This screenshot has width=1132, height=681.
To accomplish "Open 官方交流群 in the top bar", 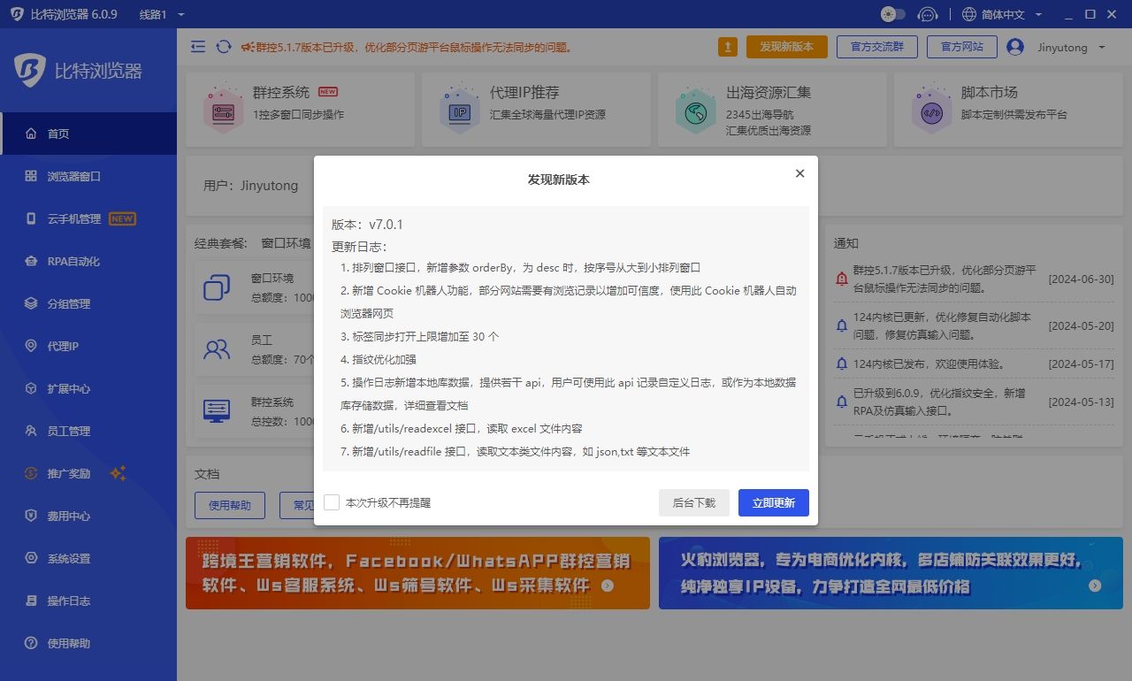I will tap(876, 47).
